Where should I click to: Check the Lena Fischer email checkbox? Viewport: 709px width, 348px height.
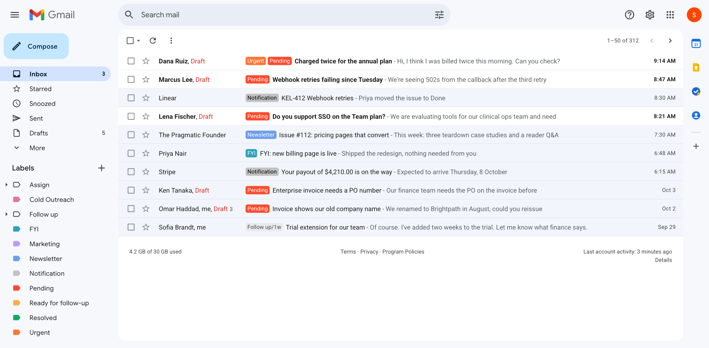[131, 116]
